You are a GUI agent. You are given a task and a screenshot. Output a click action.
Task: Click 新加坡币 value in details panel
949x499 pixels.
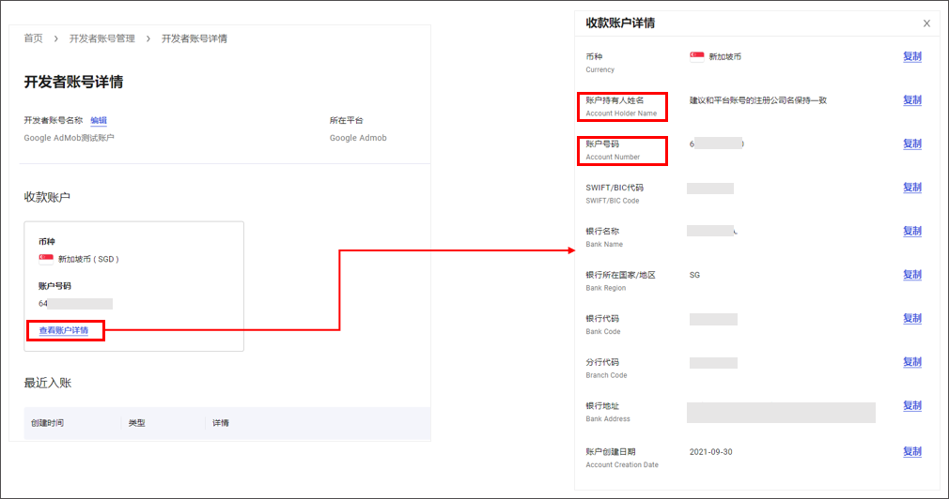coord(724,57)
